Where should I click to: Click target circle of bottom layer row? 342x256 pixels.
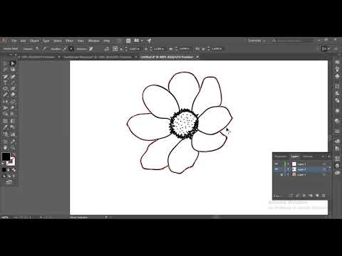coord(324,175)
